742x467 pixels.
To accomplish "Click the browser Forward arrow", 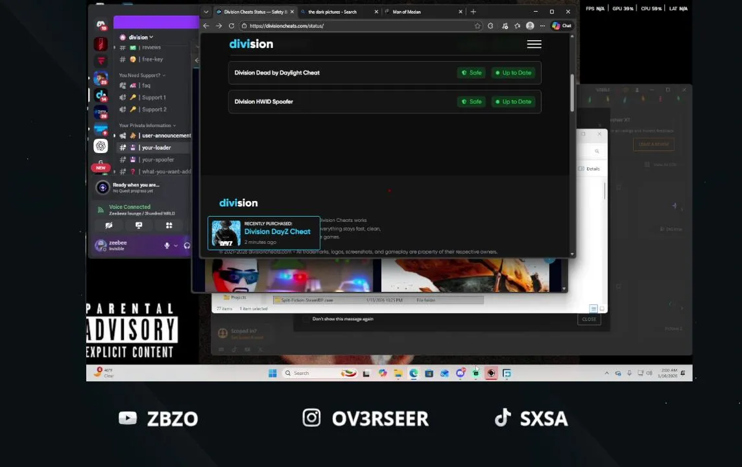I will [219, 26].
